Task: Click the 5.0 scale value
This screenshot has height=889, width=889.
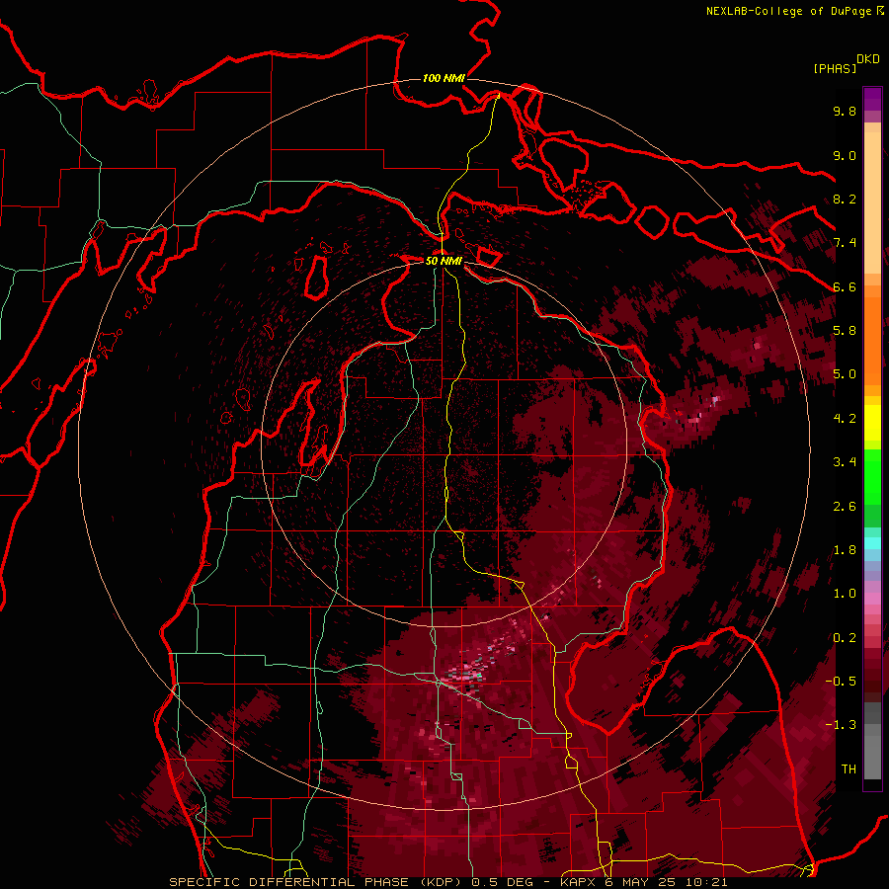Action: pos(845,374)
